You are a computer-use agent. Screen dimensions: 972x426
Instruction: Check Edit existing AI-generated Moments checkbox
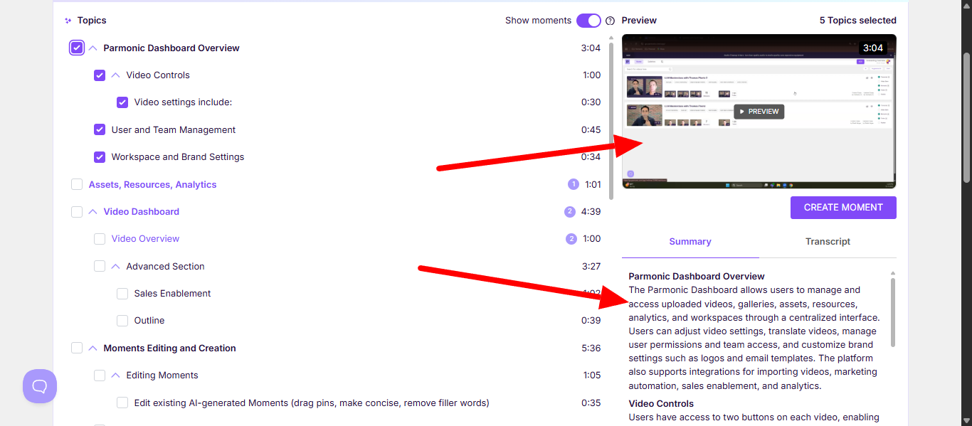pos(122,403)
